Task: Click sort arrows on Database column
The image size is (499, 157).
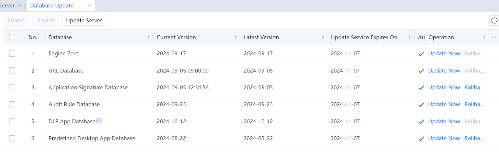Action: pyautogui.click(x=149, y=37)
